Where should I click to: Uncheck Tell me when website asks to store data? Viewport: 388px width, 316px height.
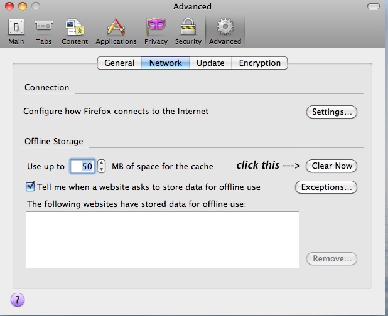(x=30, y=187)
